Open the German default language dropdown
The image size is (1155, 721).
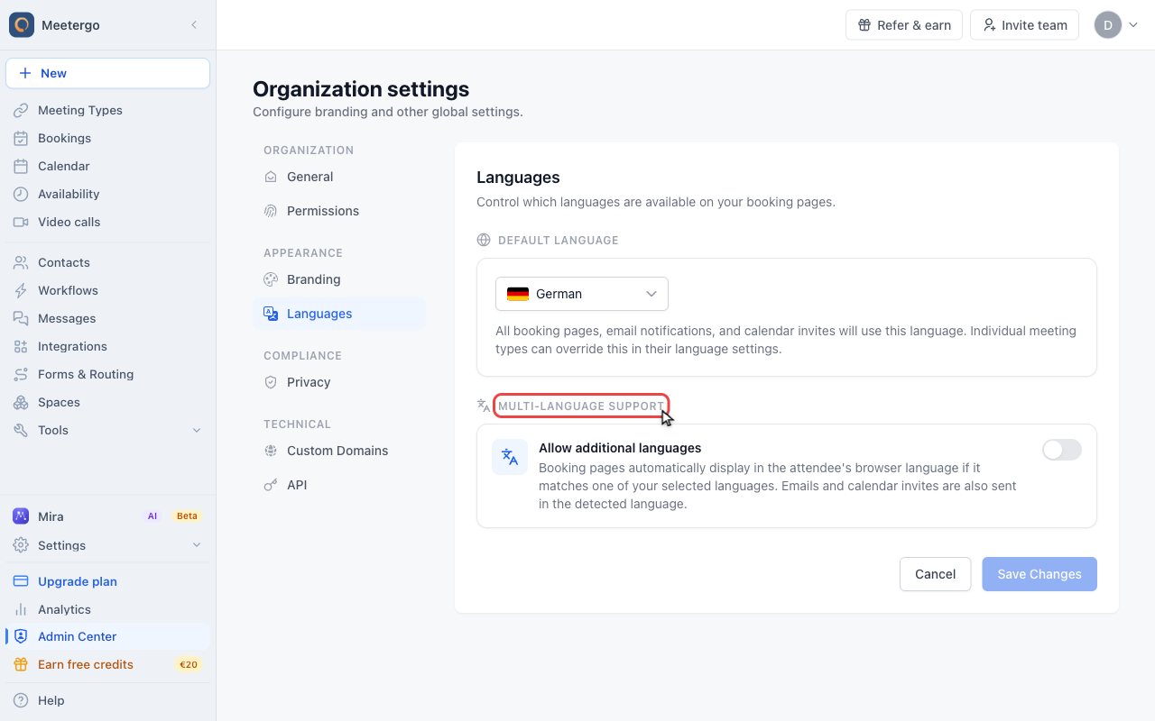coord(582,294)
